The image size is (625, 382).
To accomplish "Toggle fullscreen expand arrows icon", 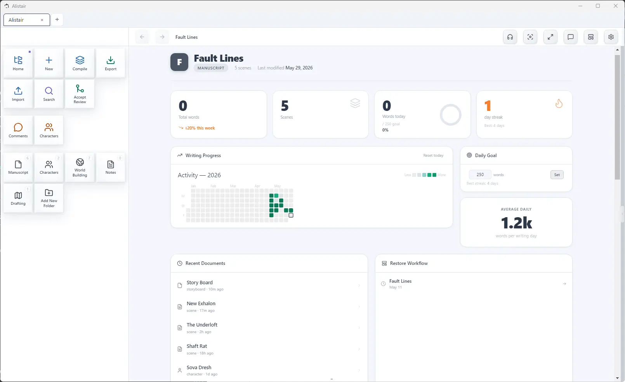I will [x=550, y=37].
